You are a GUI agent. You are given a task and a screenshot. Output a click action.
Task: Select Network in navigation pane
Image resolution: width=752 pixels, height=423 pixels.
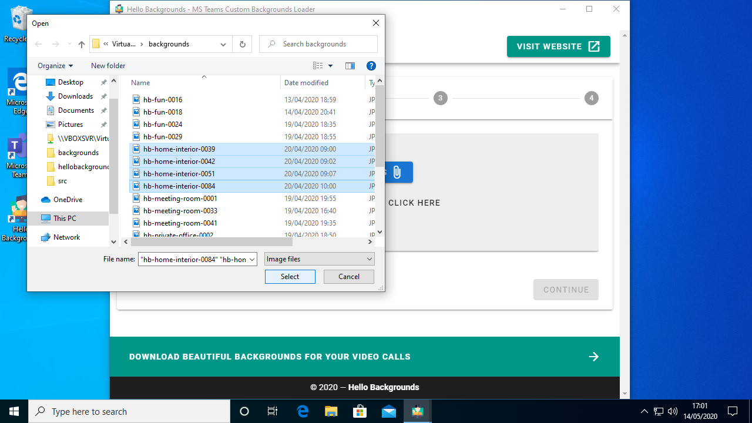(x=66, y=237)
